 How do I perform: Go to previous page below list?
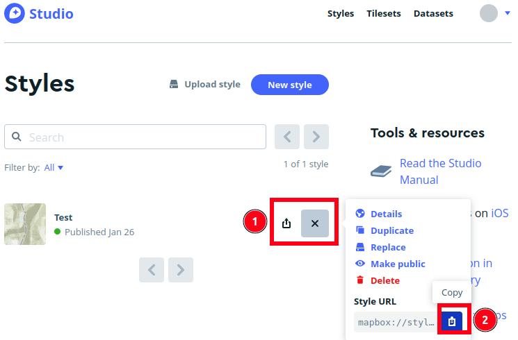coord(152,270)
